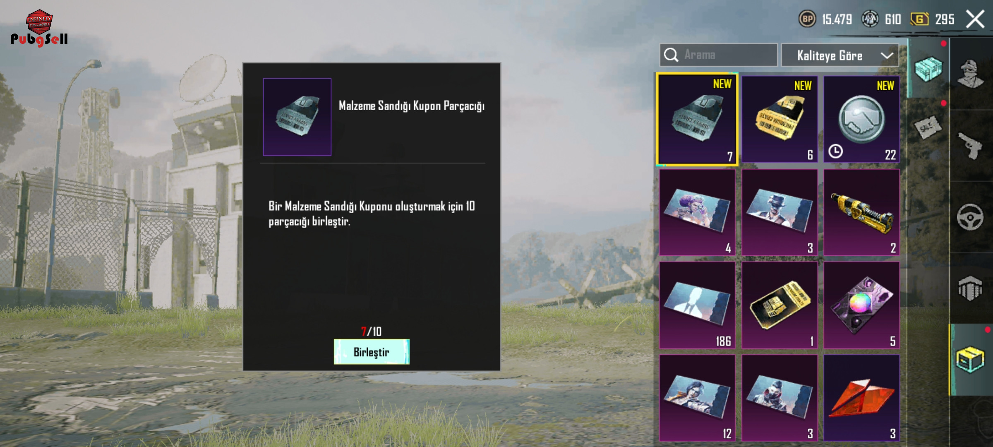
Task: Open the parachute category icon
Action: tap(971, 288)
